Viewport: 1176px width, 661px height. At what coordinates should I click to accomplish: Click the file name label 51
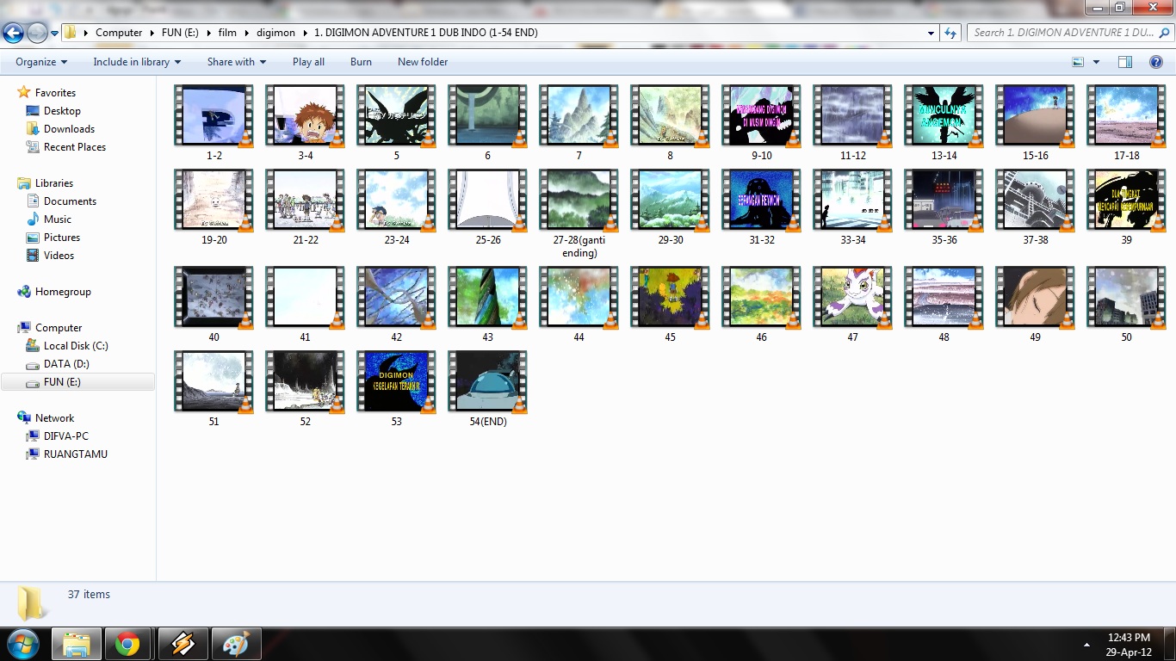[x=214, y=422]
